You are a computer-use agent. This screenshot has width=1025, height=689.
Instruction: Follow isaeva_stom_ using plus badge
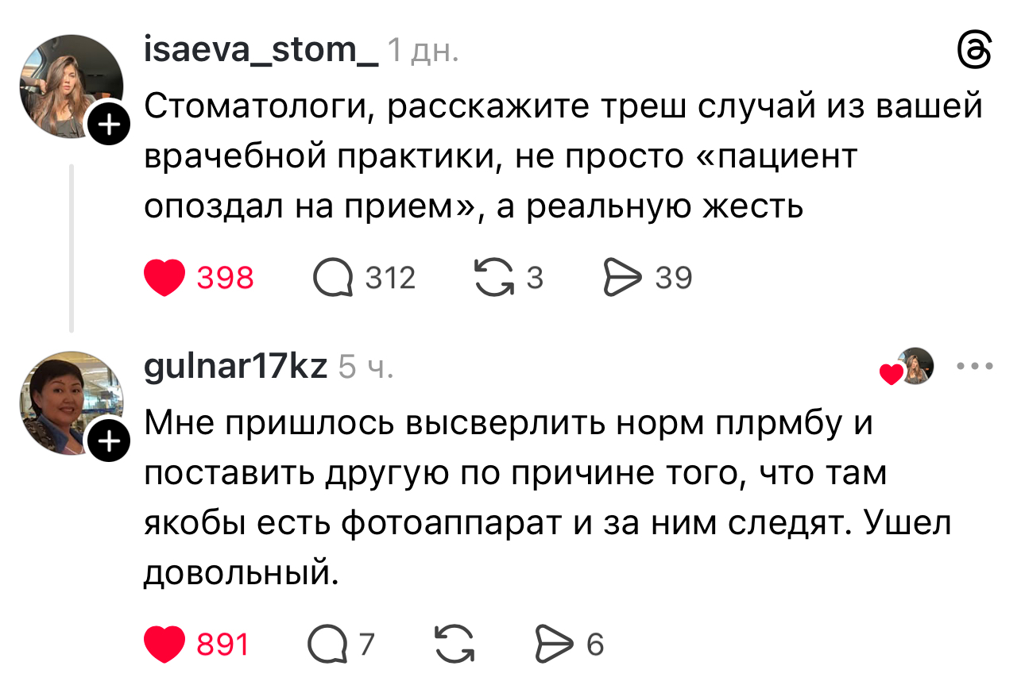(110, 125)
